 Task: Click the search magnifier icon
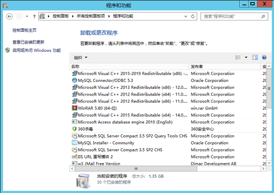point(263,16)
